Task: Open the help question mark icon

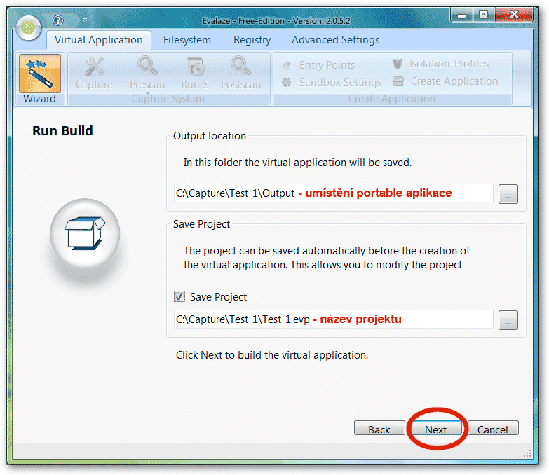Action: [58, 20]
